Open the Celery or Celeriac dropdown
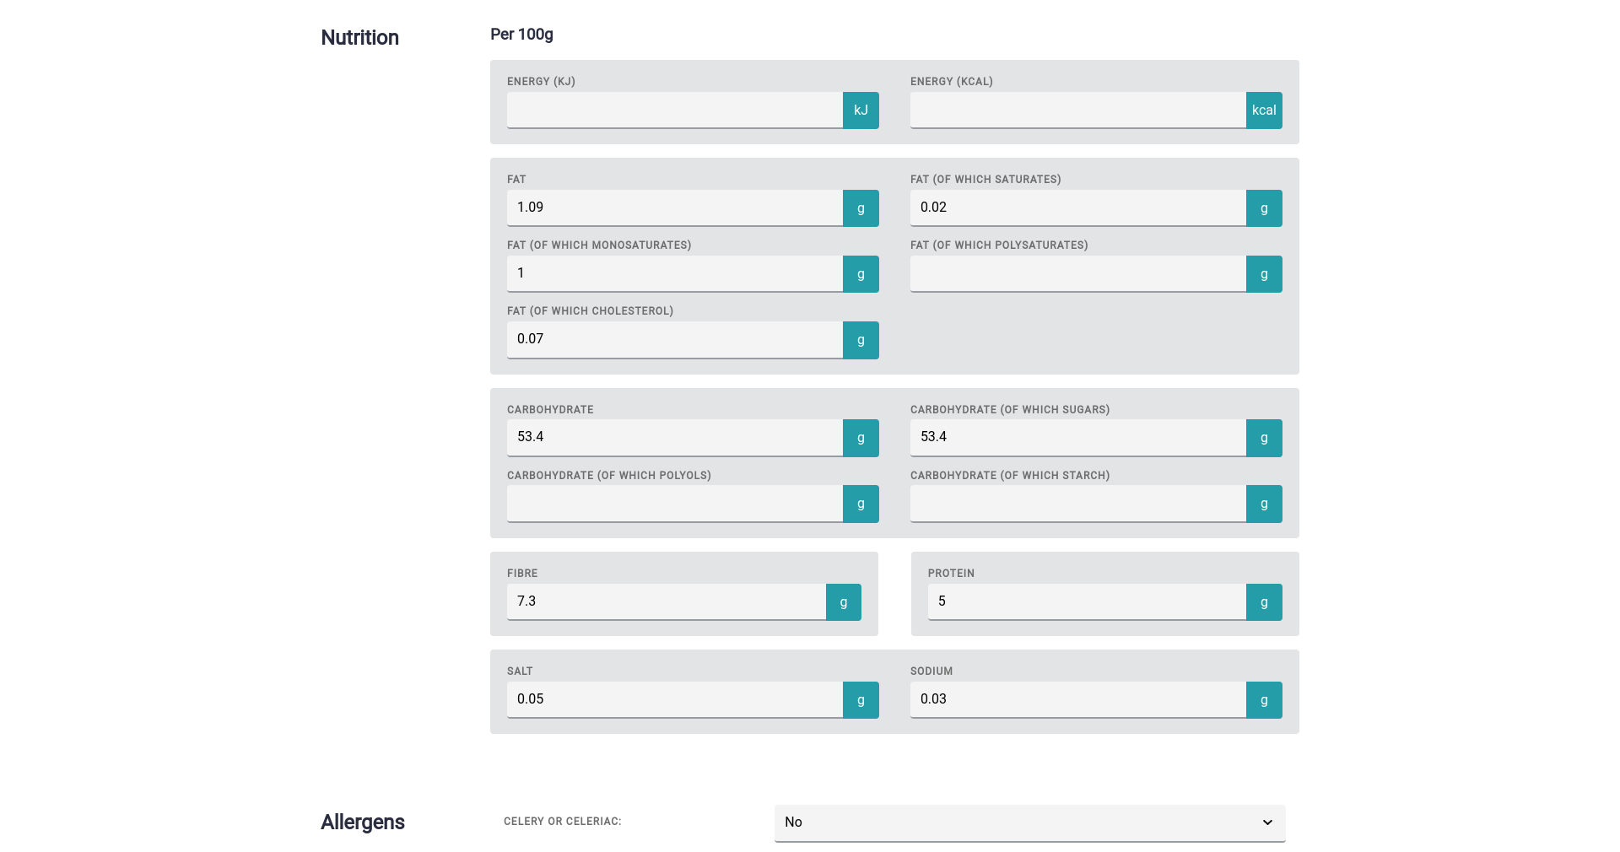This screenshot has width=1620, height=852. (x=1029, y=822)
